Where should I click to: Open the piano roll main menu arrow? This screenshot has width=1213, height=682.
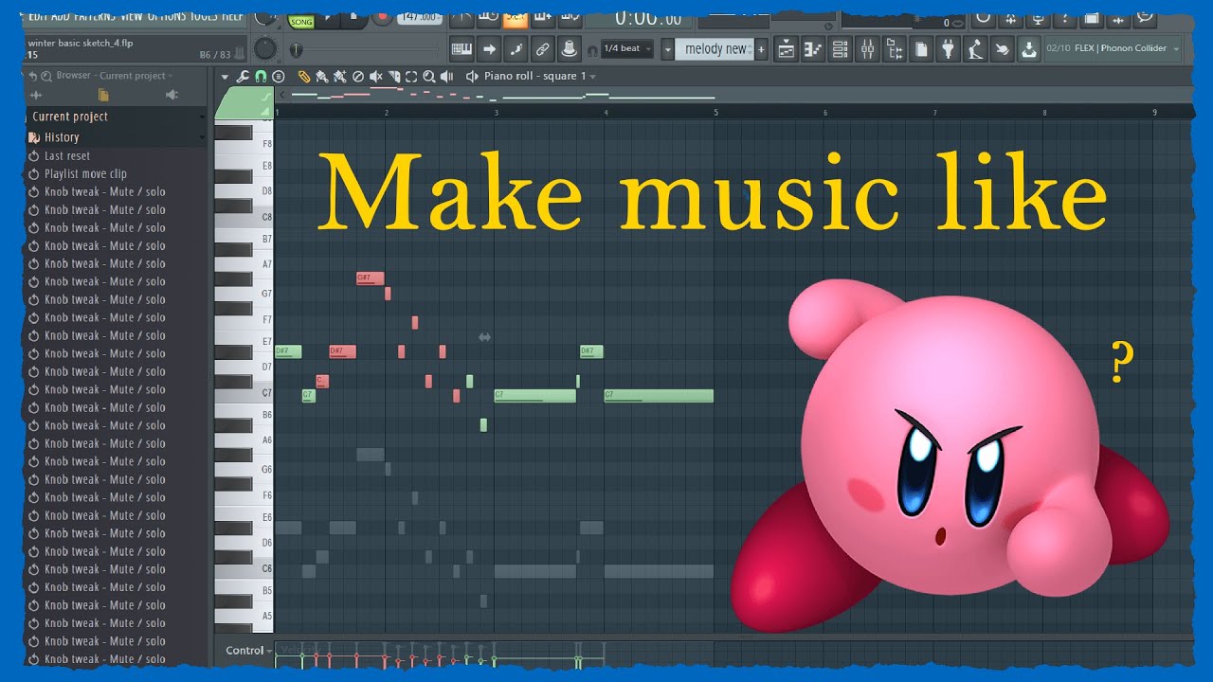225,77
